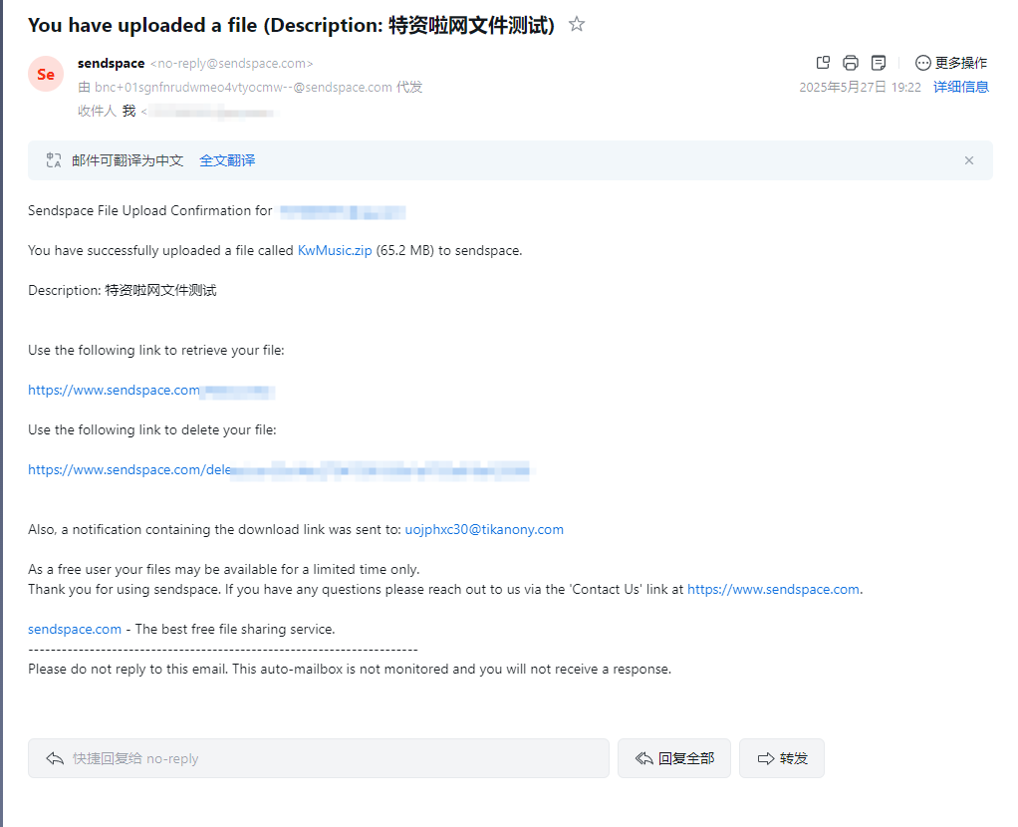The height and width of the screenshot is (827, 1018).
Task: Click the uojphxc30@tikanony.com email address
Action: [484, 529]
